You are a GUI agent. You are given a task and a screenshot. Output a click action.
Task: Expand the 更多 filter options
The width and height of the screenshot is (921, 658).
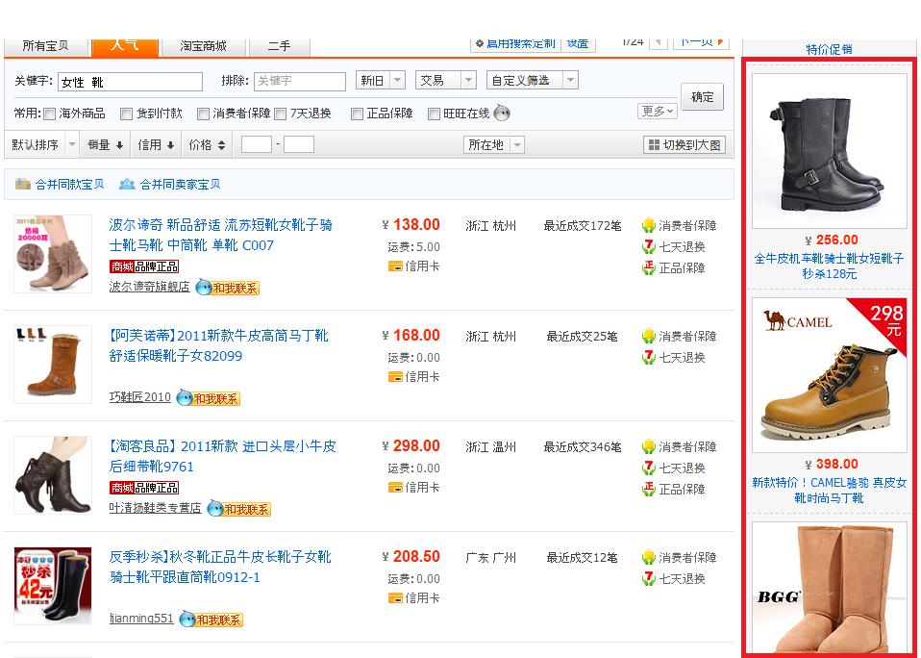pos(658,111)
